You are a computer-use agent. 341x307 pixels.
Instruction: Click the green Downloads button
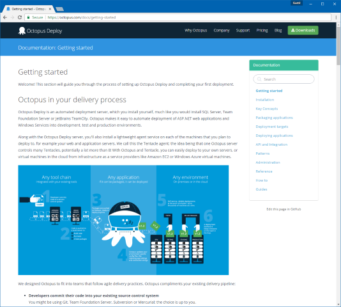click(x=303, y=30)
